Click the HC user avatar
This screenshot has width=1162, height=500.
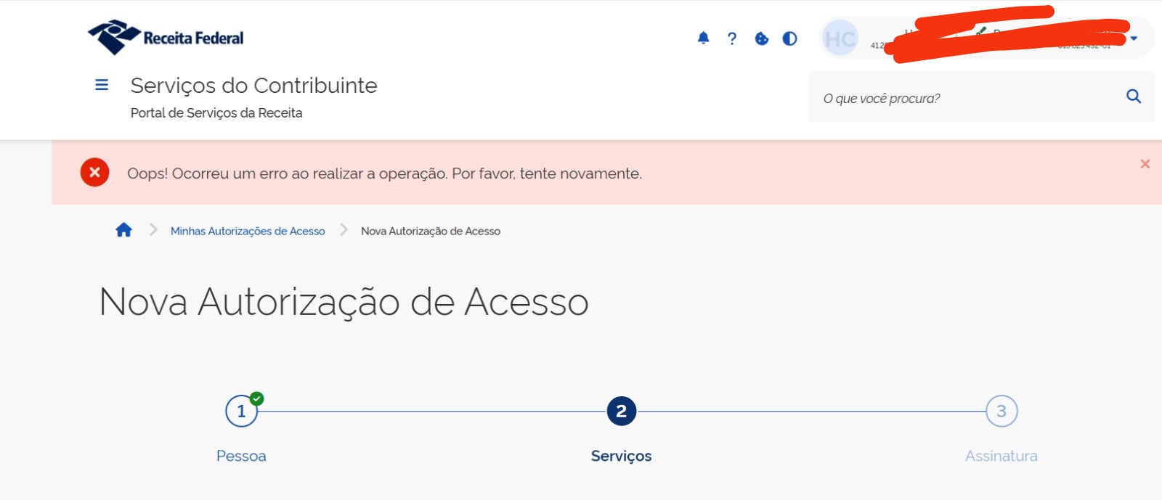click(x=840, y=38)
